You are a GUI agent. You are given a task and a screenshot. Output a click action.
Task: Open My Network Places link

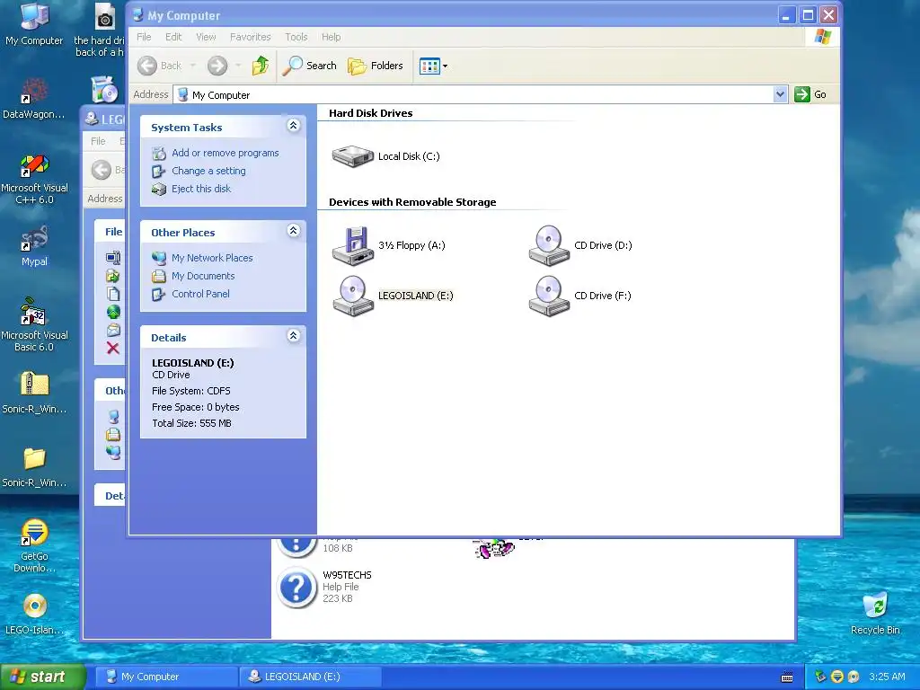point(212,258)
